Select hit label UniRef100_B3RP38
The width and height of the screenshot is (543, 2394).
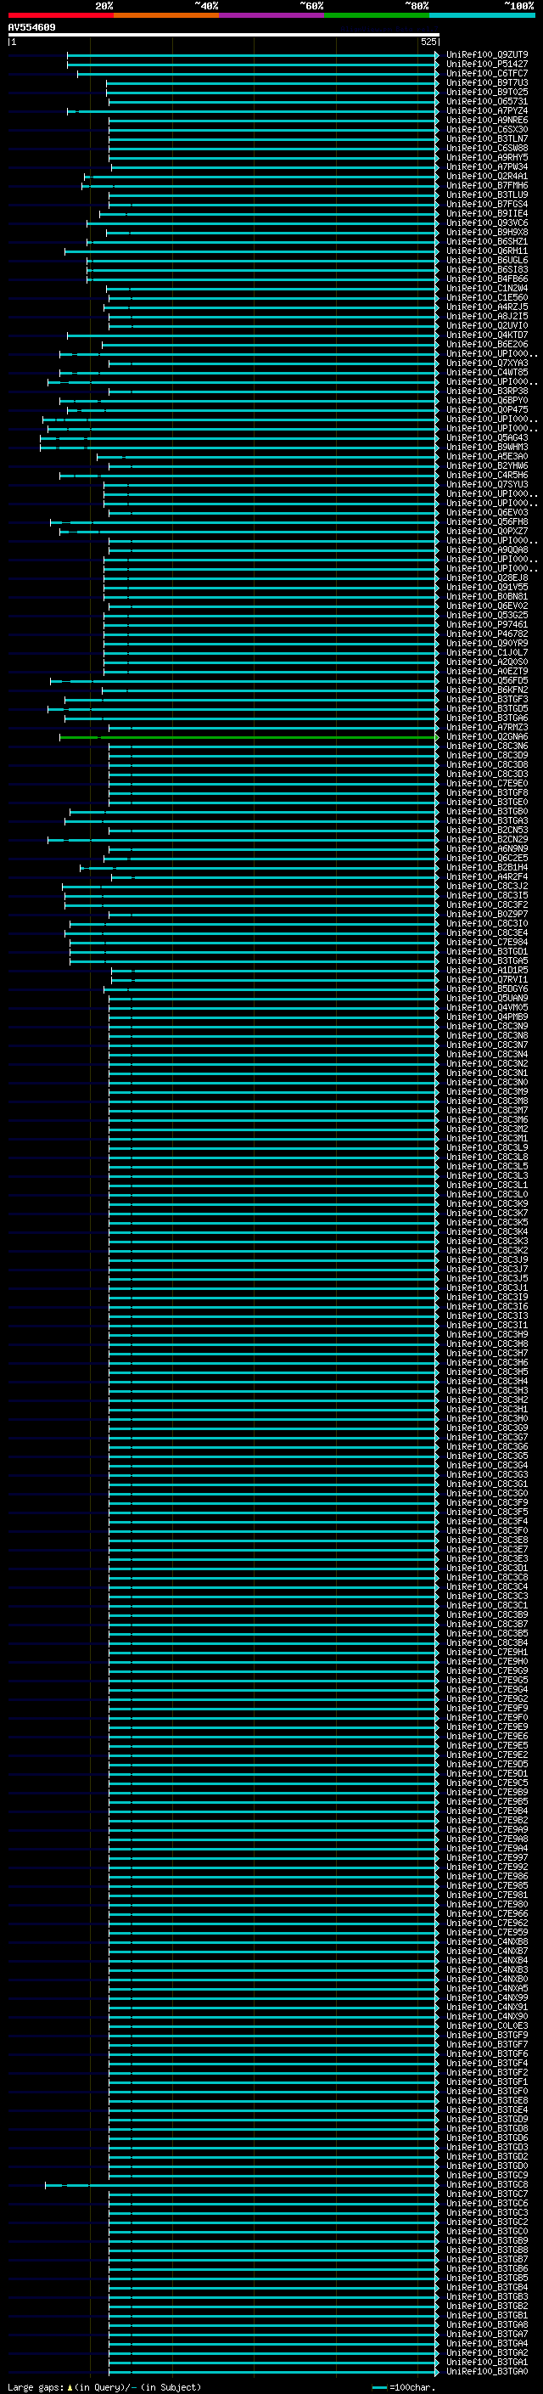[487, 391]
